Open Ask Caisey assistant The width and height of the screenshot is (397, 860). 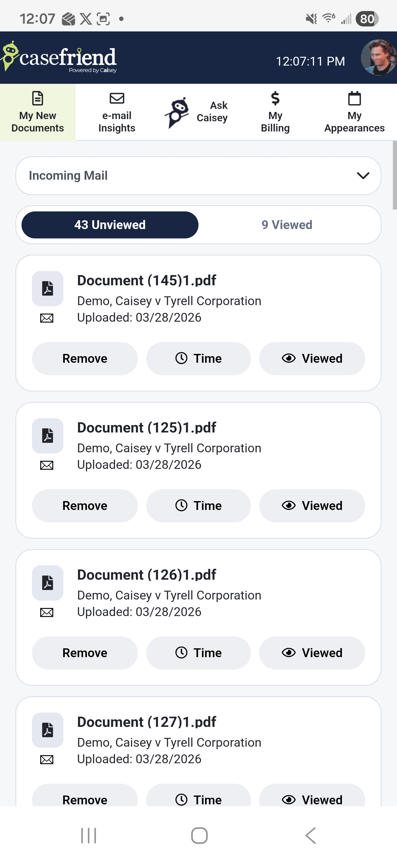tap(196, 112)
